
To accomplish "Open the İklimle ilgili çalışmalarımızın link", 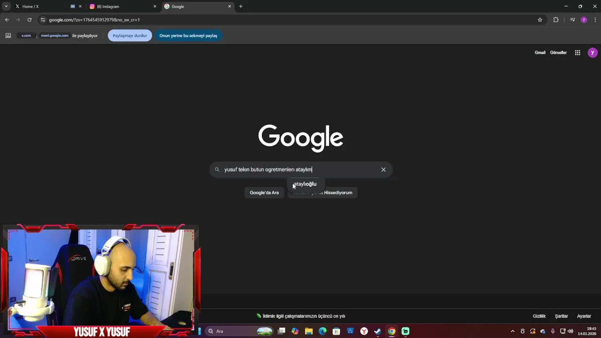I will click(x=304, y=316).
